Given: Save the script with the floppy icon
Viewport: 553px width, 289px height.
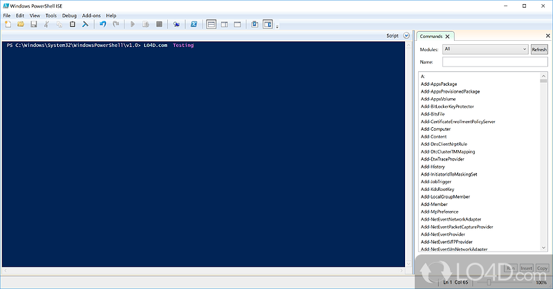Looking at the screenshot, I should 33,24.
